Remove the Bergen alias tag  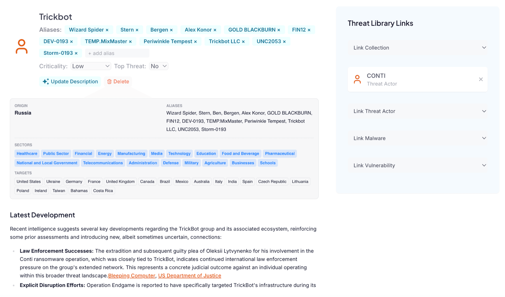coord(171,30)
